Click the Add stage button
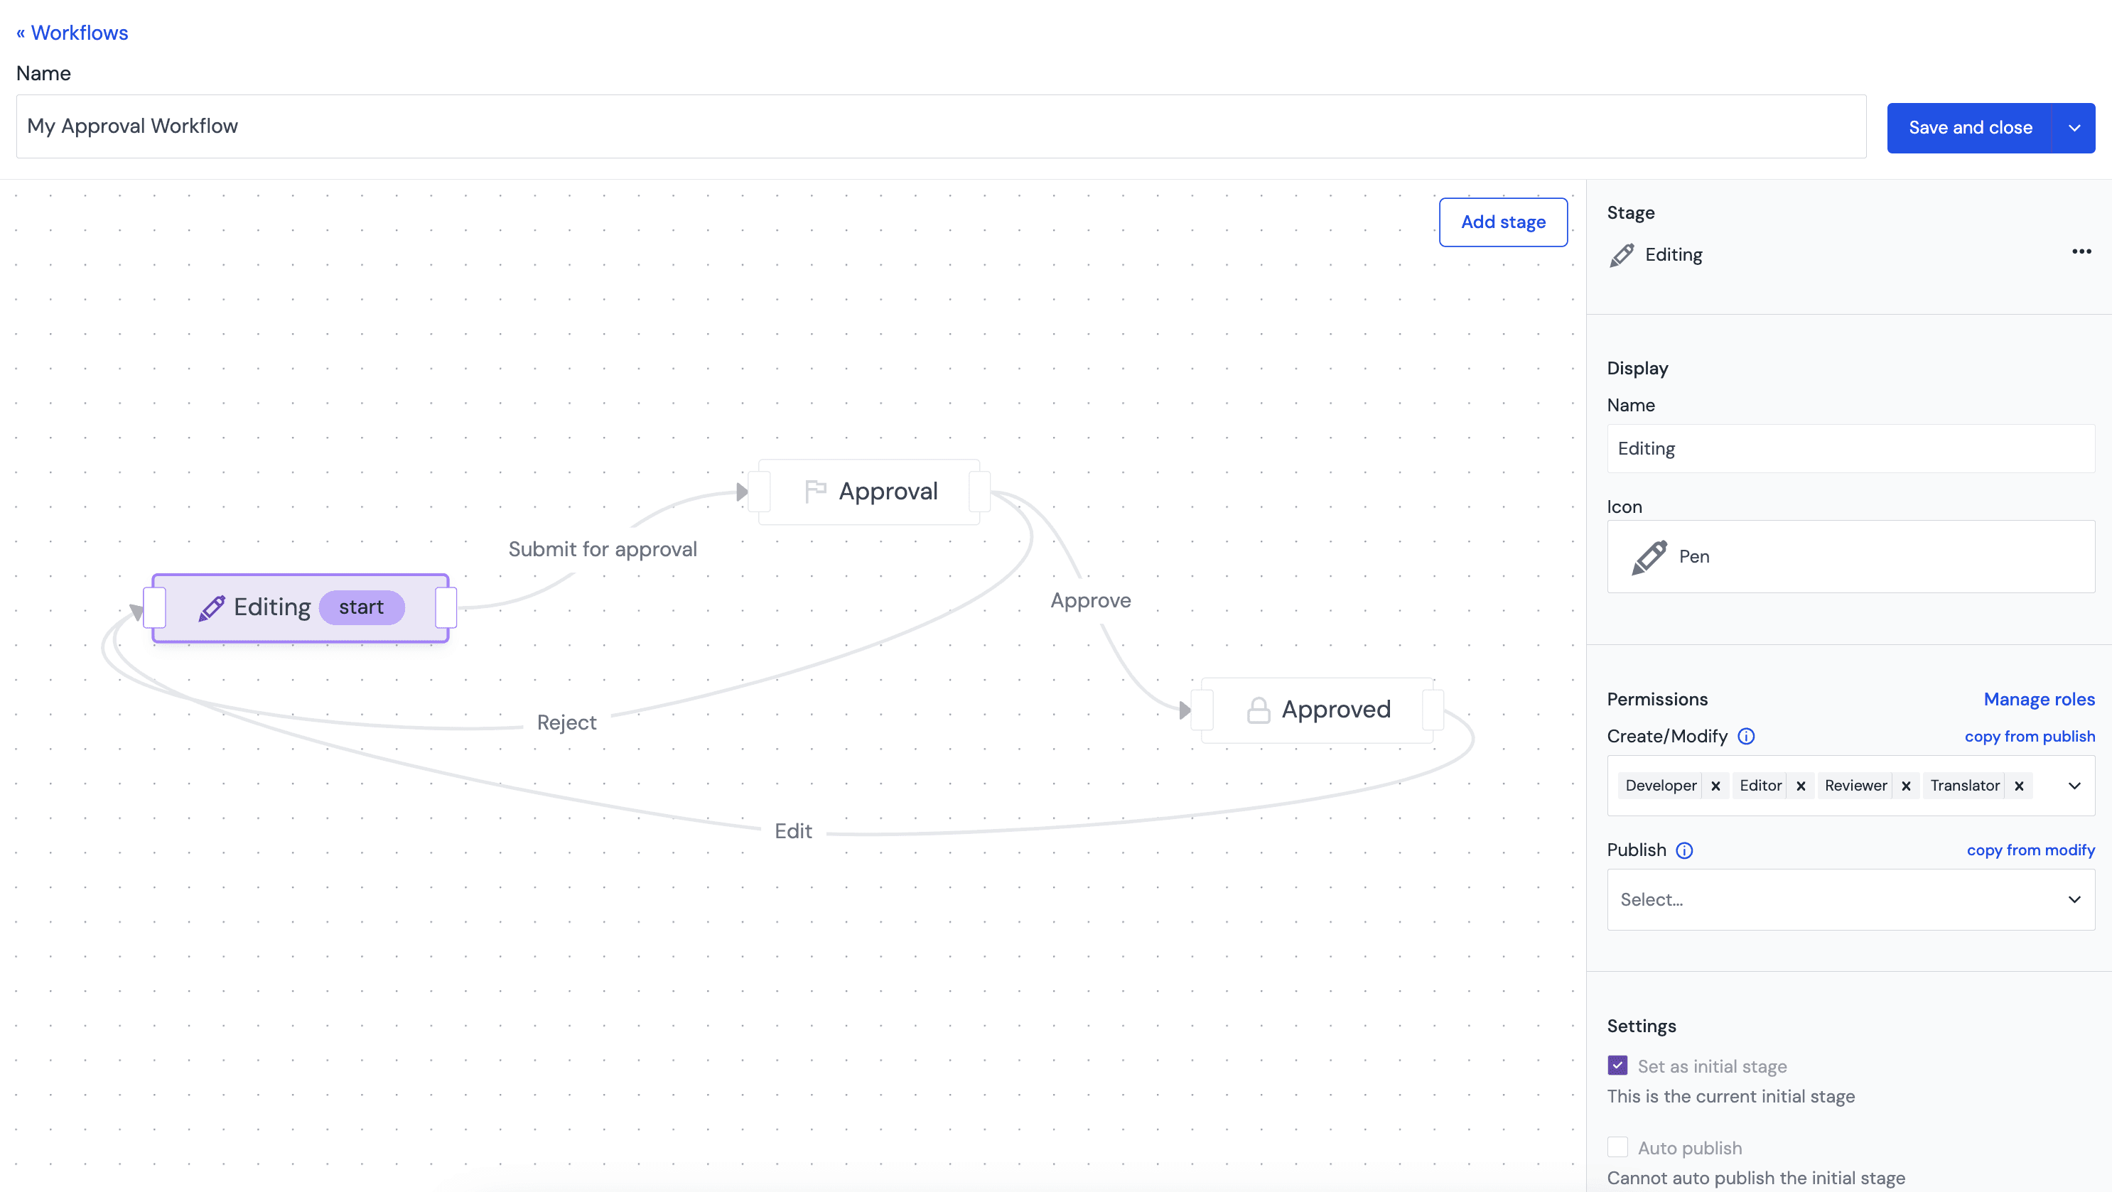The image size is (2112, 1192). click(x=1504, y=222)
